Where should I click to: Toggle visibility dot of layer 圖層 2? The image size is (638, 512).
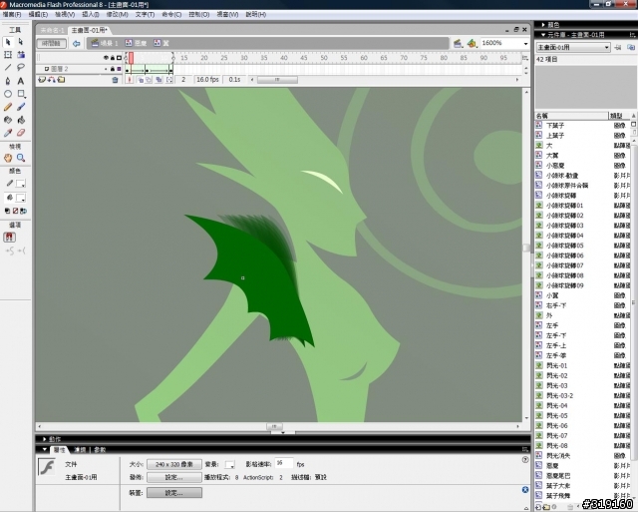click(107, 69)
